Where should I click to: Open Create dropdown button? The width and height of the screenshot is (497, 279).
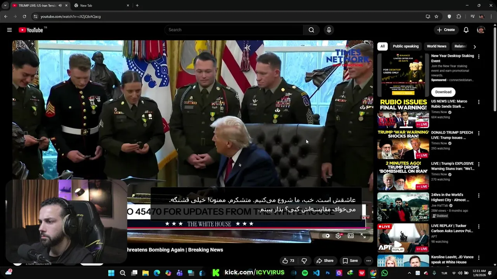[445, 30]
